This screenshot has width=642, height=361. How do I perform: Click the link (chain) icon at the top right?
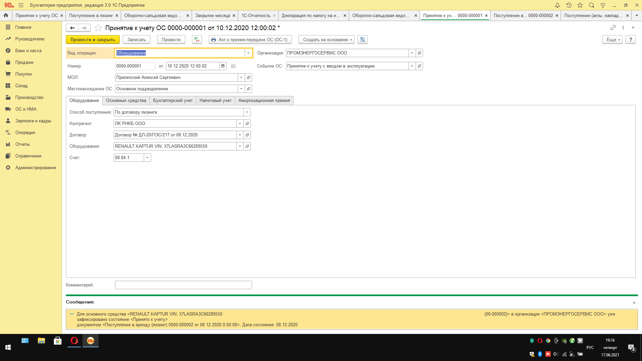tap(613, 28)
